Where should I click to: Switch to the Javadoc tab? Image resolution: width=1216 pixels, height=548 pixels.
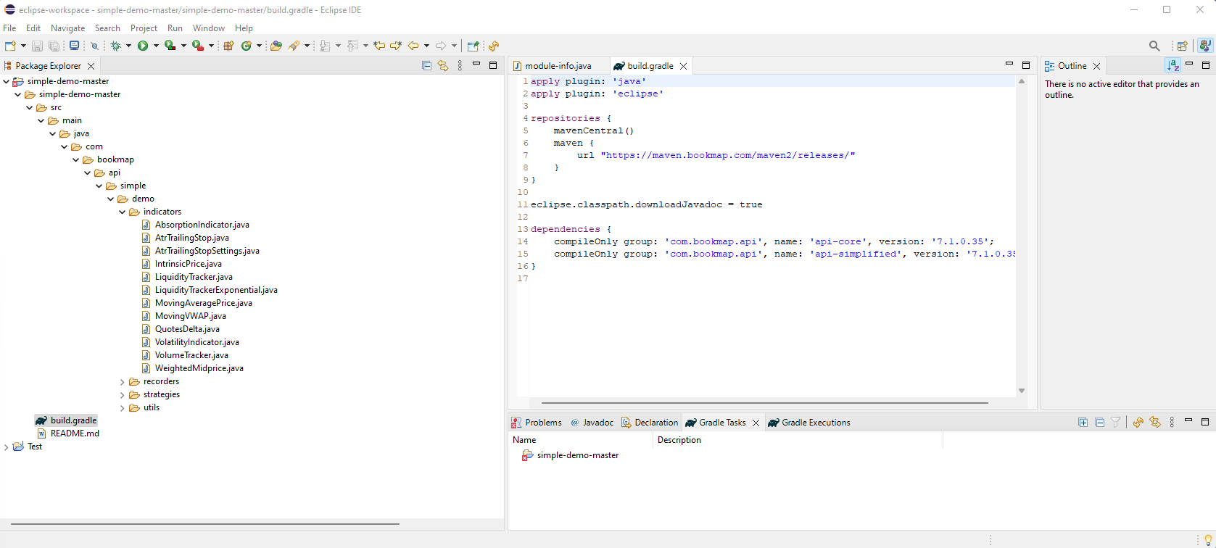(x=592, y=423)
